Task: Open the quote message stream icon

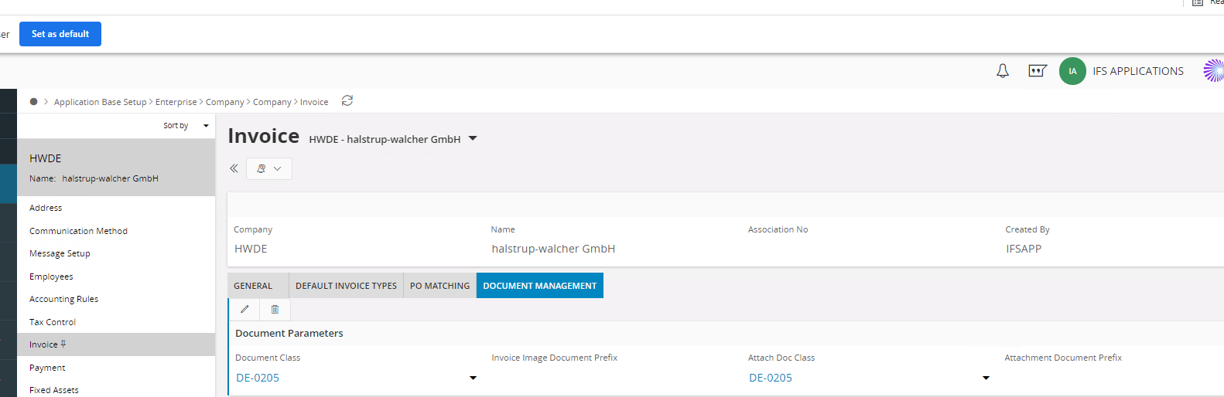Action: tap(1038, 71)
